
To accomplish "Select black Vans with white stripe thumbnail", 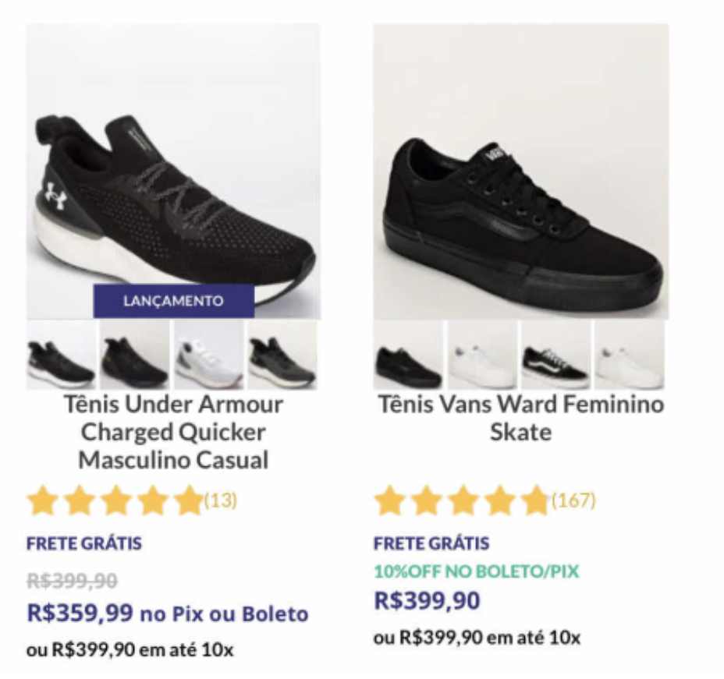I will 555,355.
